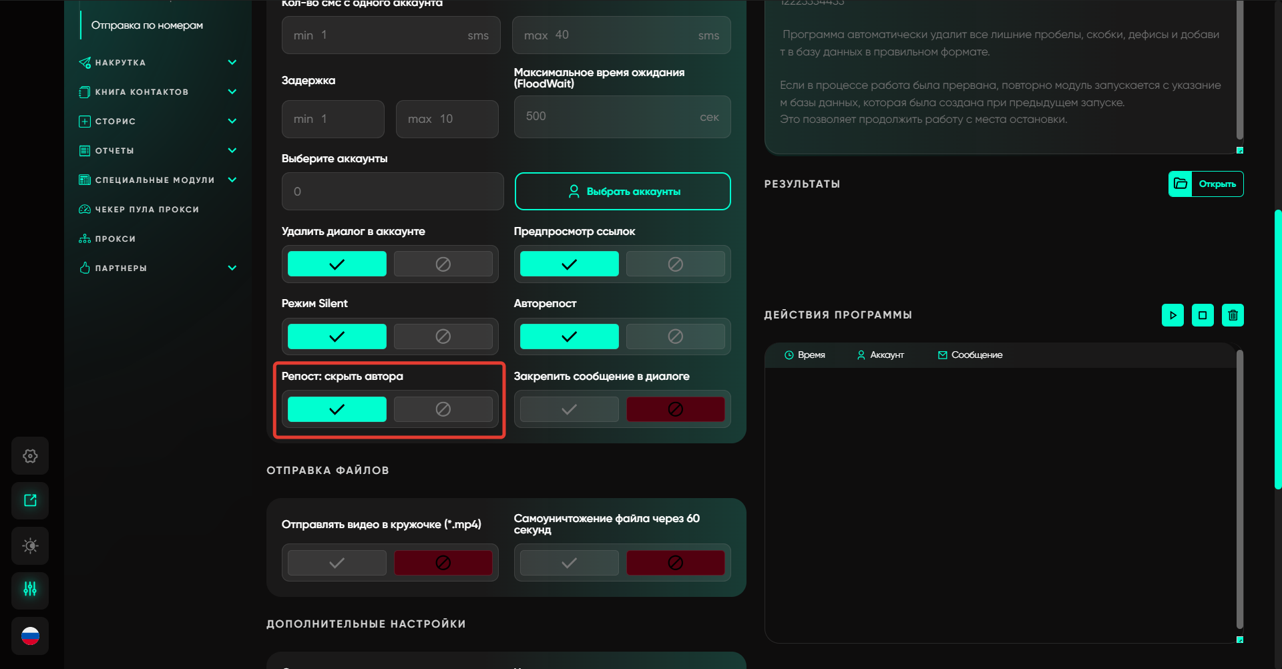The height and width of the screenshot is (669, 1282).
Task: Click the Открыть results button
Action: click(1206, 184)
